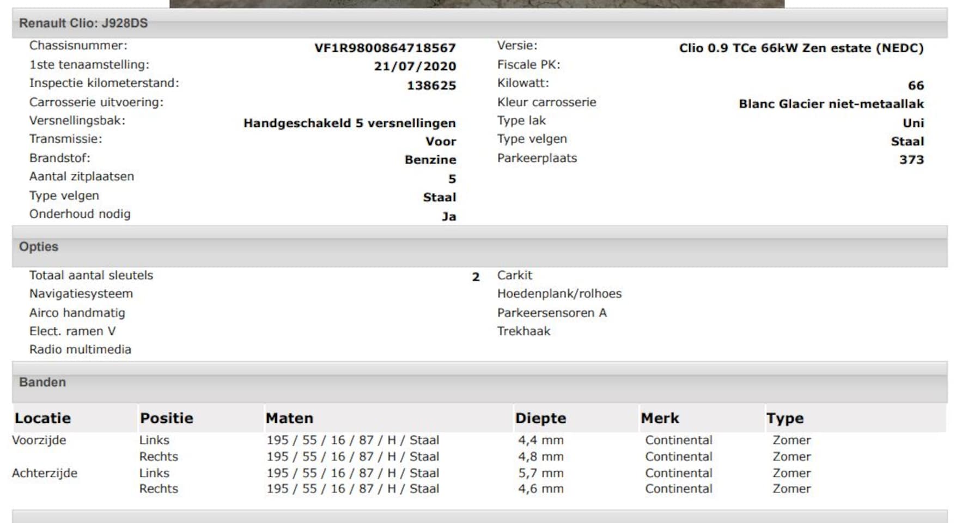The height and width of the screenshot is (523, 968).
Task: Select the Positie column header
Action: [x=167, y=418]
